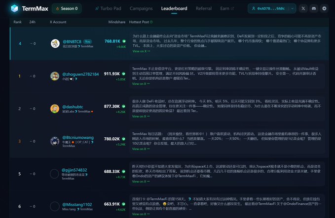335x218 pixels.
Task: Open the X social icon in header
Action: [303, 8]
